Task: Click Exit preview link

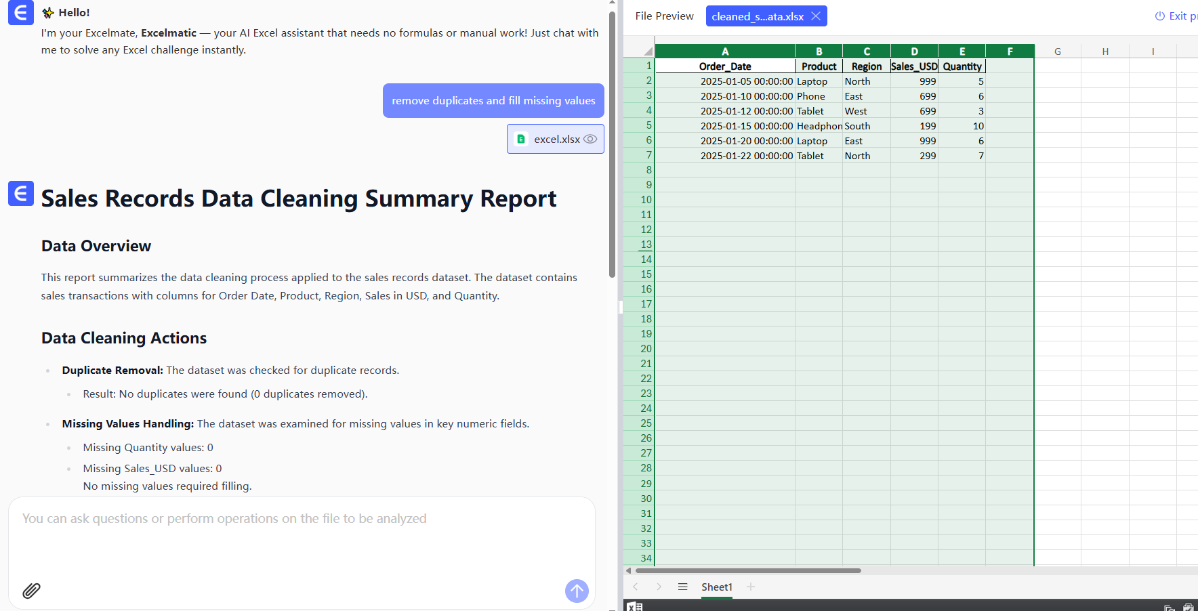Action: 1177,16
